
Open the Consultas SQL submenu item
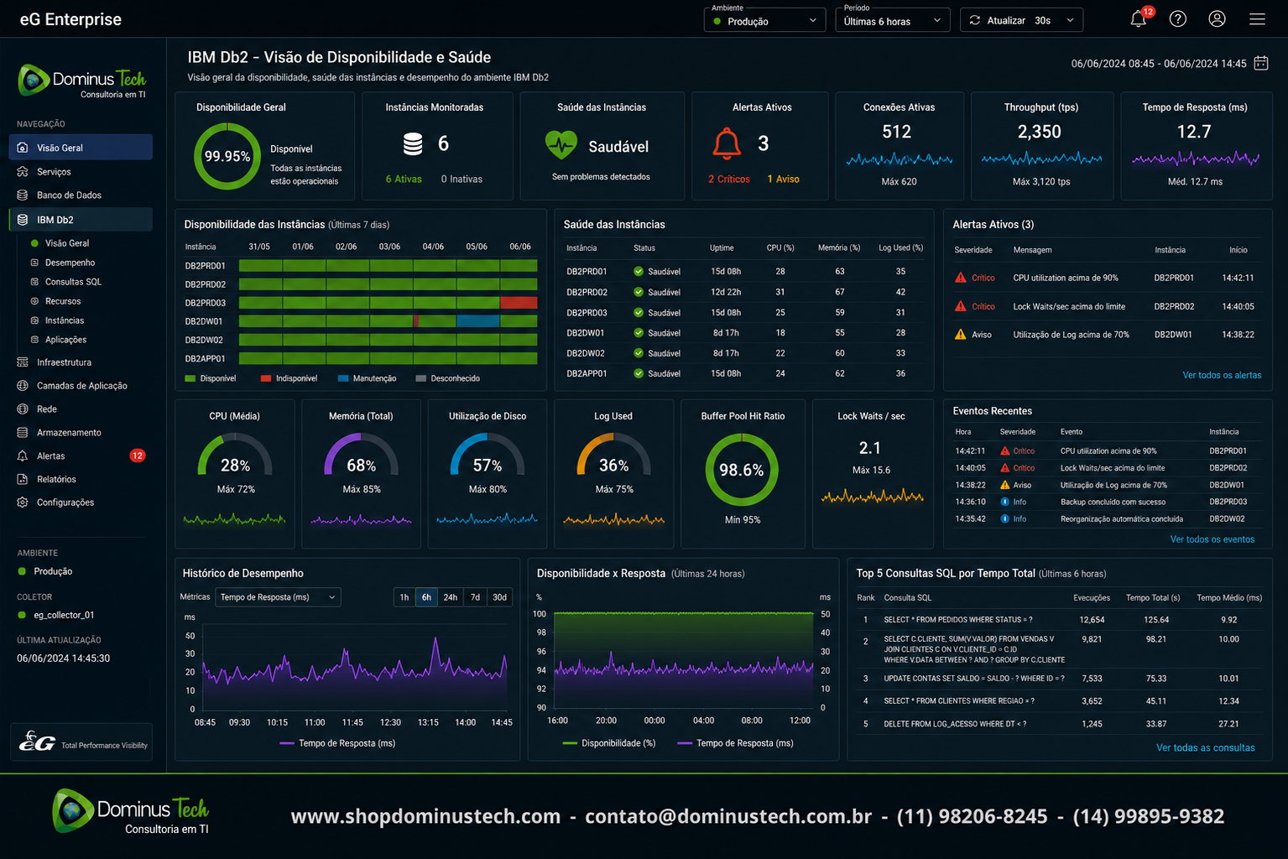[73, 282]
